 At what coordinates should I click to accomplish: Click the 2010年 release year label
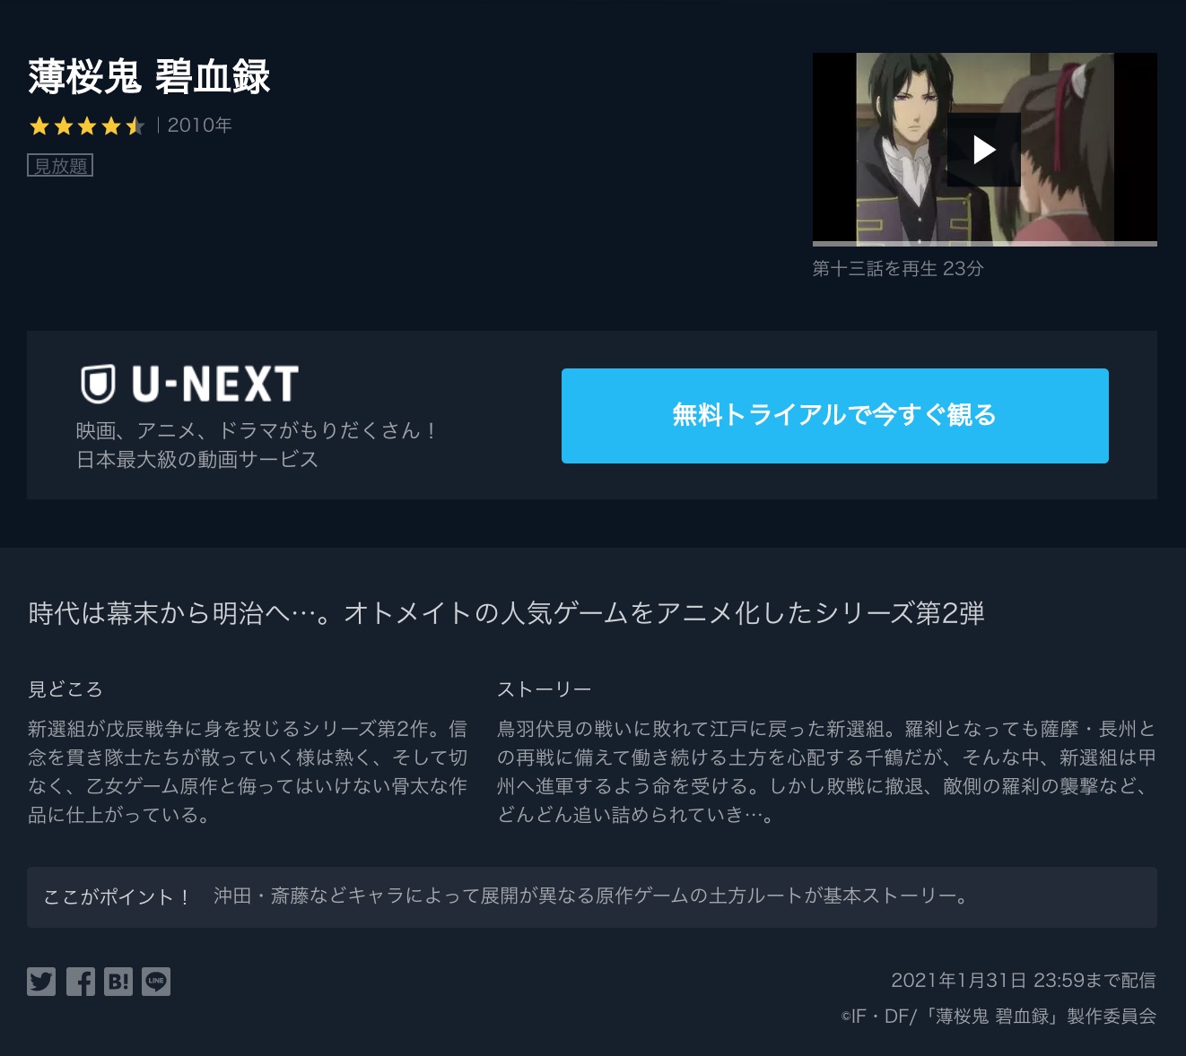[199, 126]
